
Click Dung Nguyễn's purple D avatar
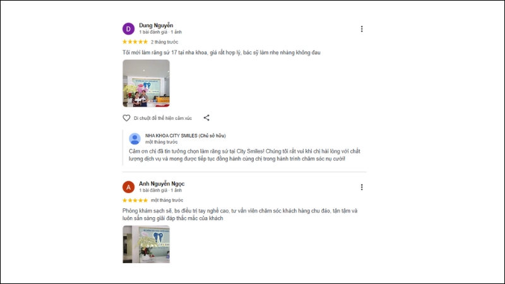128,28
